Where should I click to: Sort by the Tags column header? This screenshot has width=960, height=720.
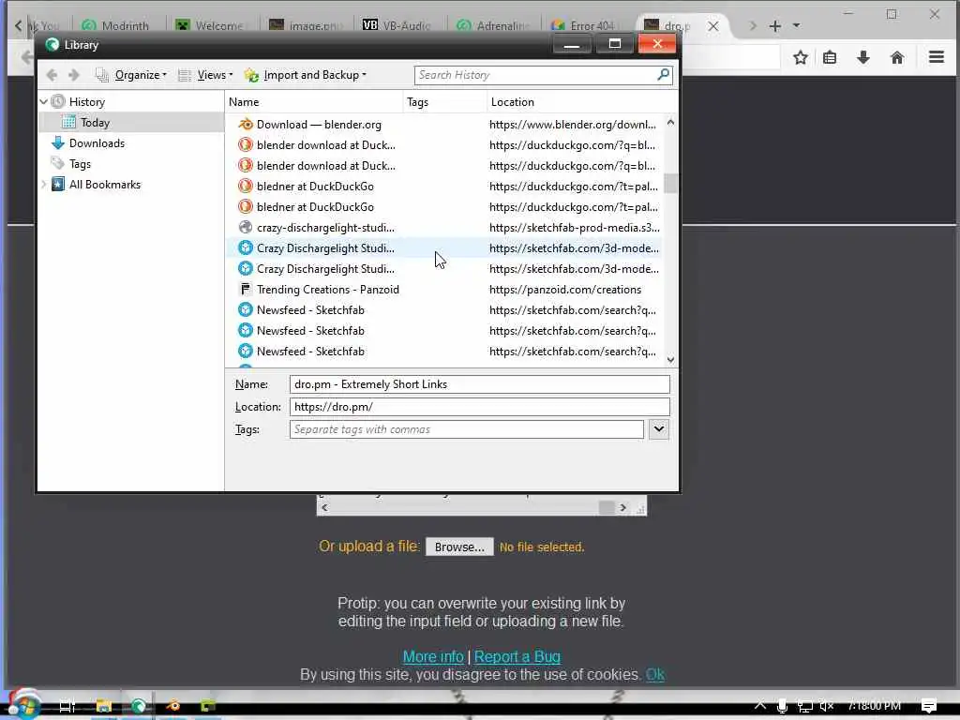pos(445,102)
